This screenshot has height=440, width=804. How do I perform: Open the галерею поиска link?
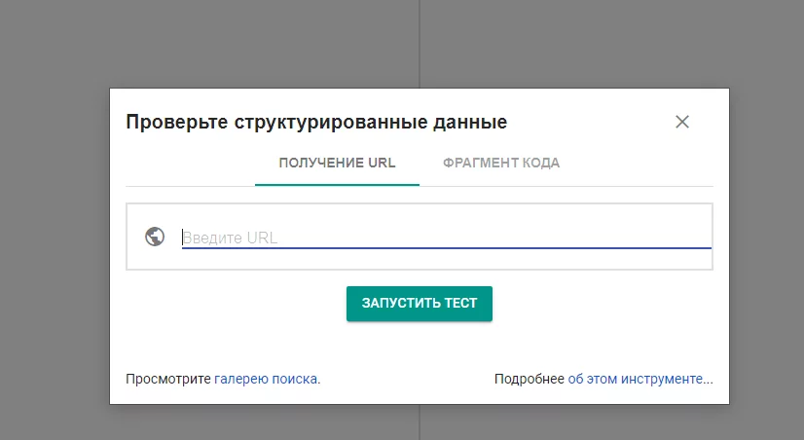266,379
